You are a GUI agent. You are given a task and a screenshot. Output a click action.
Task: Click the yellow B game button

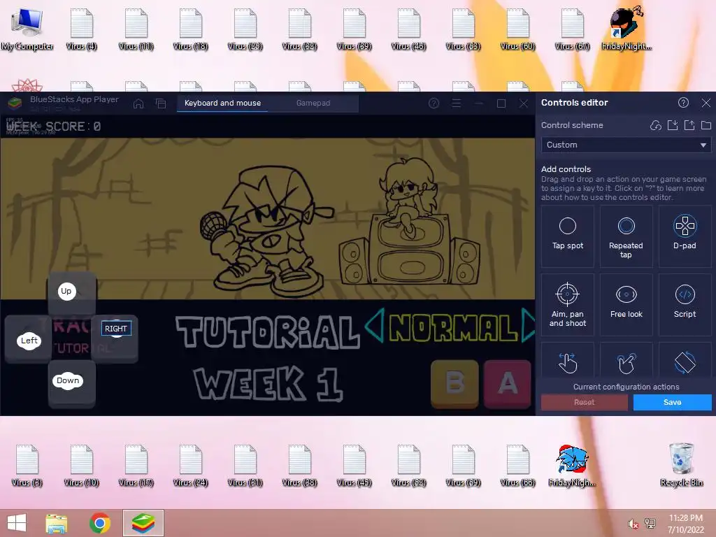pyautogui.click(x=454, y=383)
